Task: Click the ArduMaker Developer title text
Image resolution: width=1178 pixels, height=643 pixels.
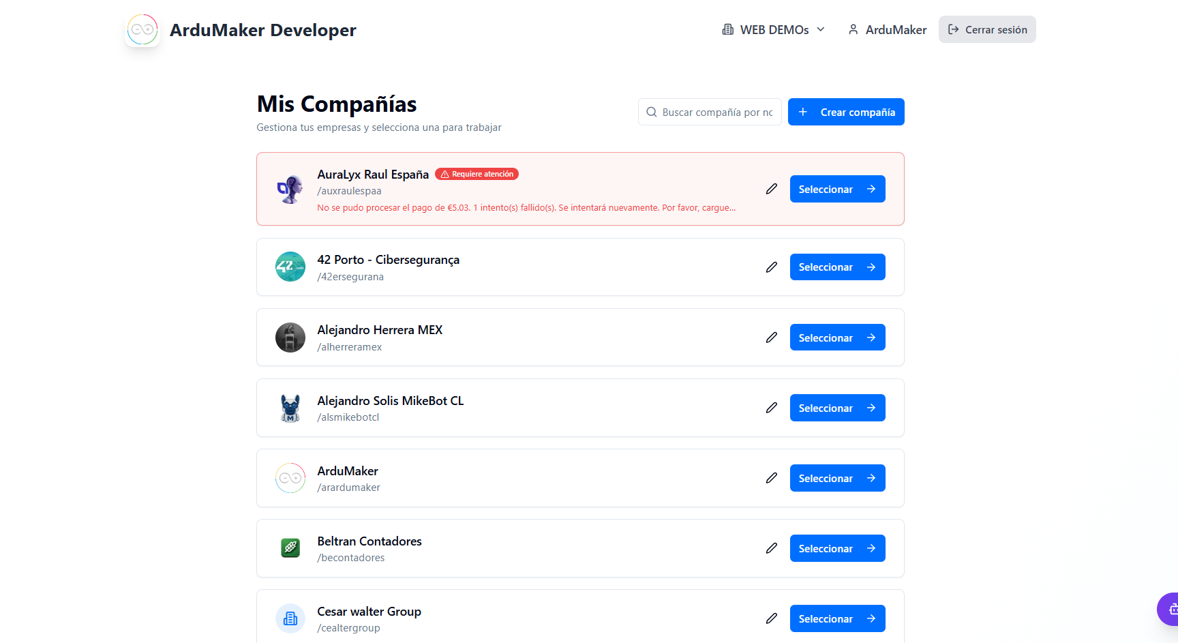Action: tap(263, 30)
